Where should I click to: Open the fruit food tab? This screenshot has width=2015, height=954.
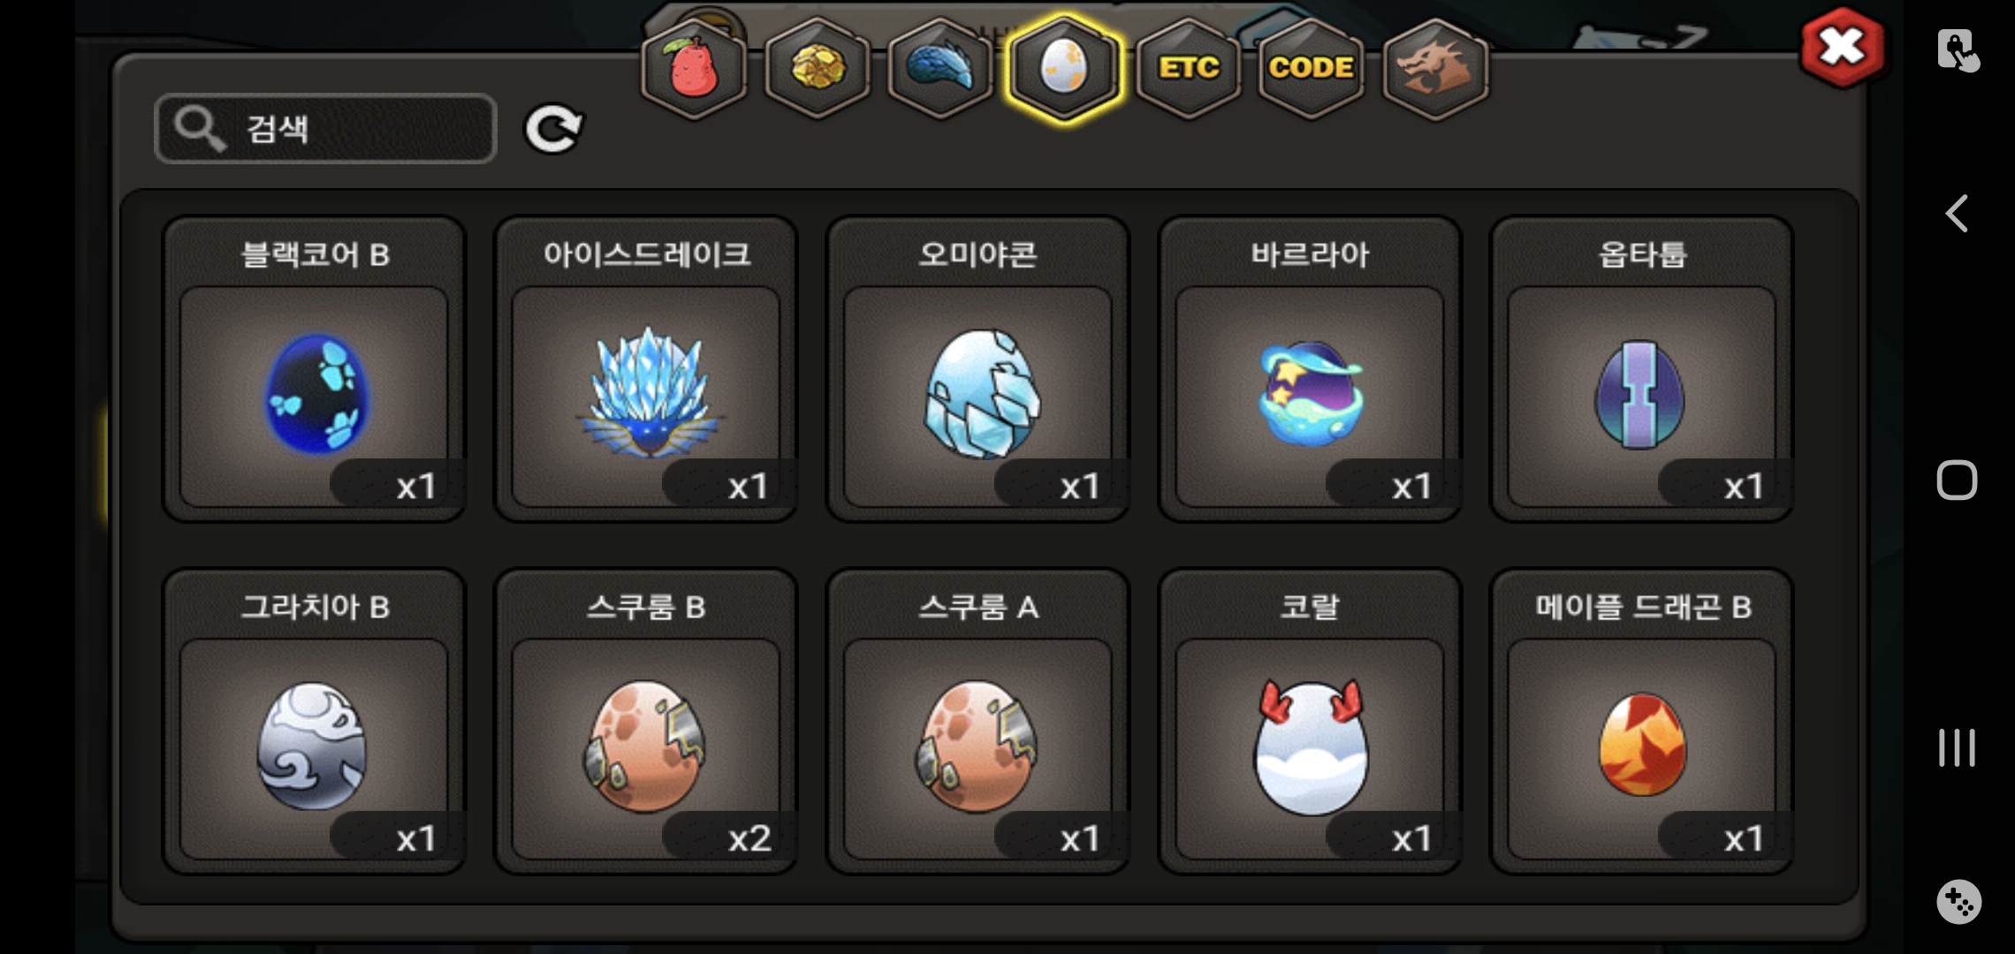(694, 69)
